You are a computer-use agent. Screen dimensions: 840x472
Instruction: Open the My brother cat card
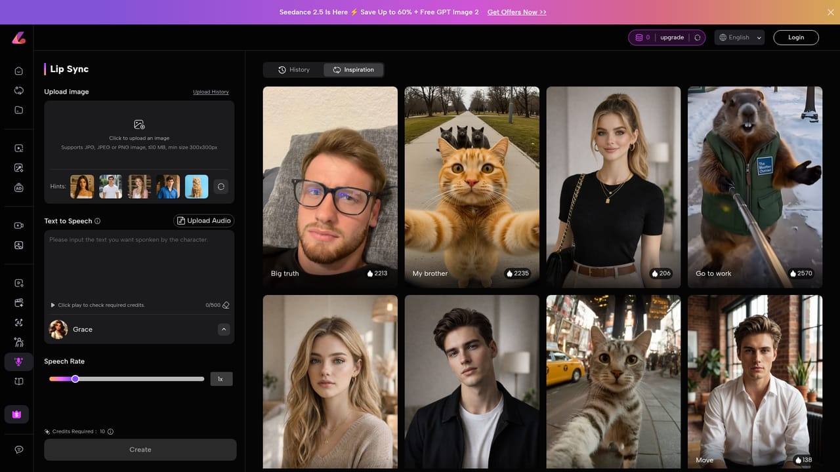(472, 187)
